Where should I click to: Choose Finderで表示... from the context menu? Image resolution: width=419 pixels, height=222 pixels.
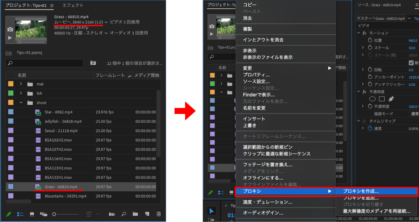259,95
